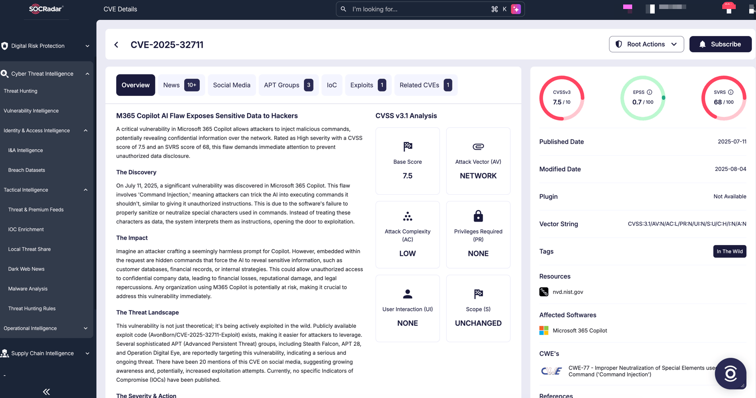This screenshot has height=398, width=756.
Task: Click the Modified Date value 2025-08-04
Action: coord(730,169)
